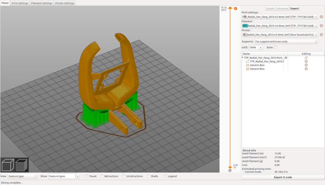The image size is (325, 185).
Task: Open the Supports dropdown
Action: point(286,42)
